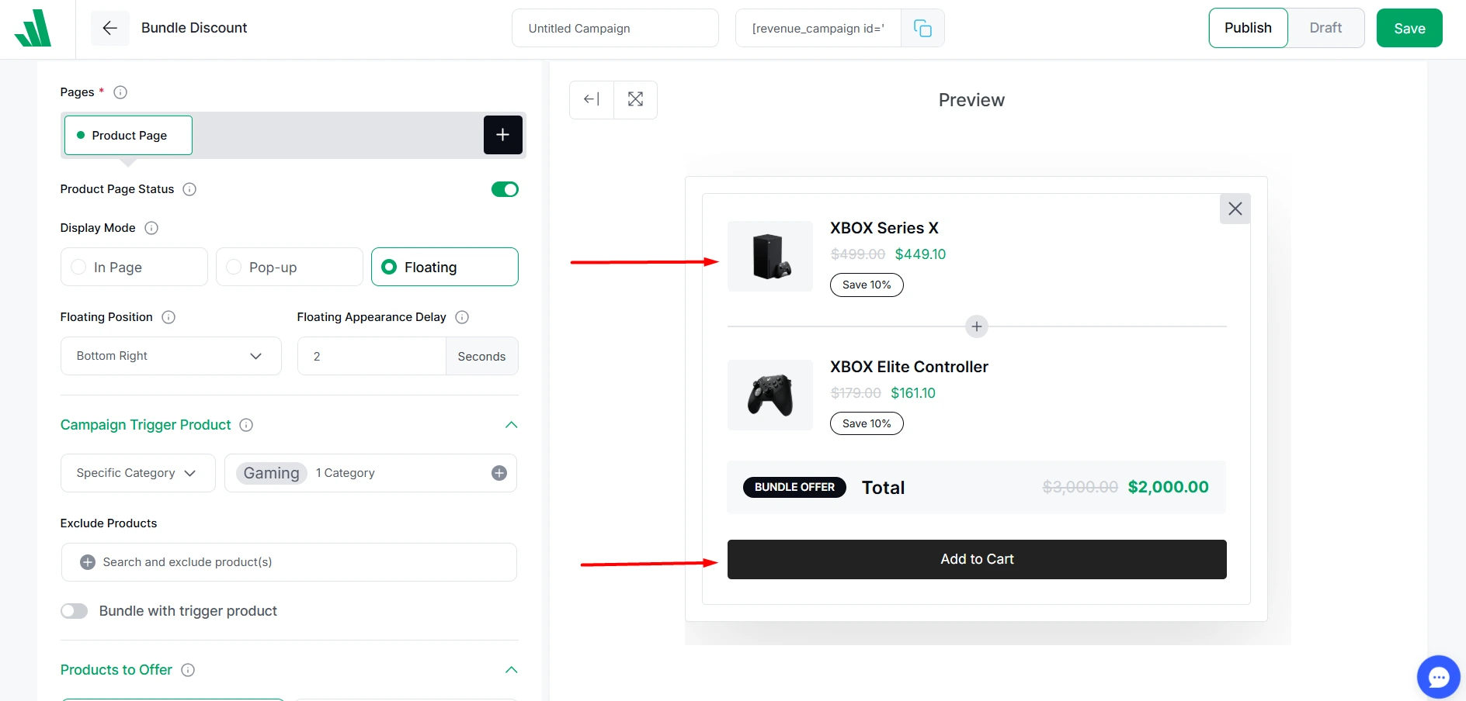This screenshot has height=701, width=1466.
Task: Go back using the left arrow icon
Action: [110, 28]
